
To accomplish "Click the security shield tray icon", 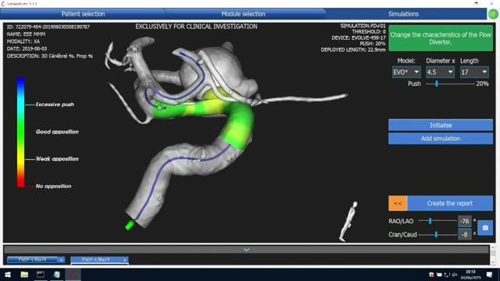I will 431,275.
